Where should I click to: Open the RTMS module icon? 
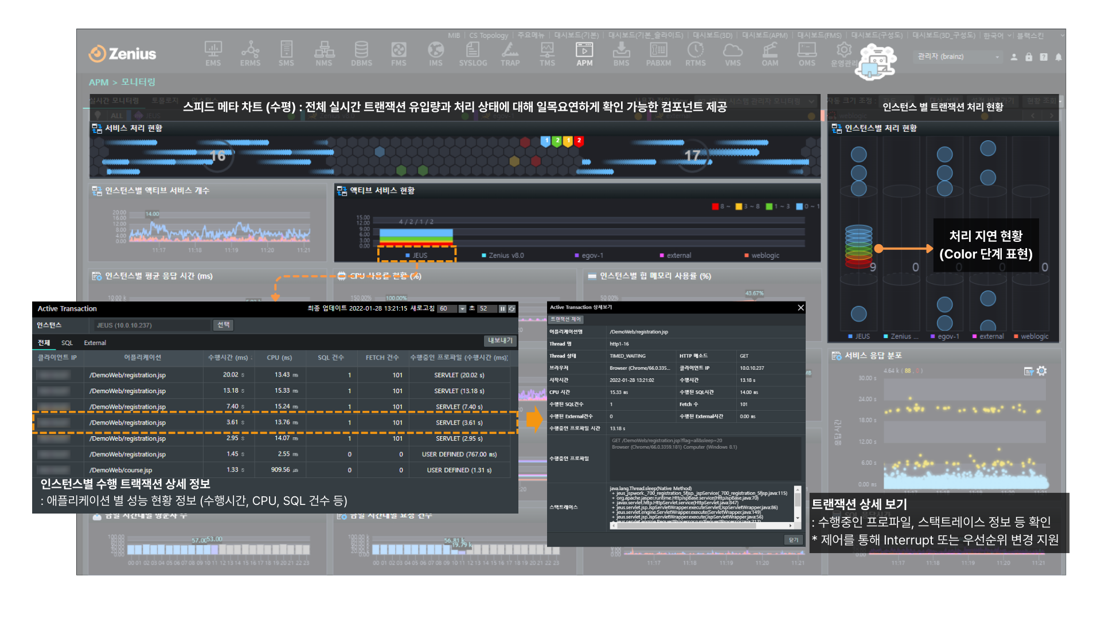696,54
